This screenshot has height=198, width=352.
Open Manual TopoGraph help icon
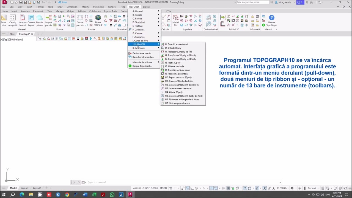click(x=271, y=21)
